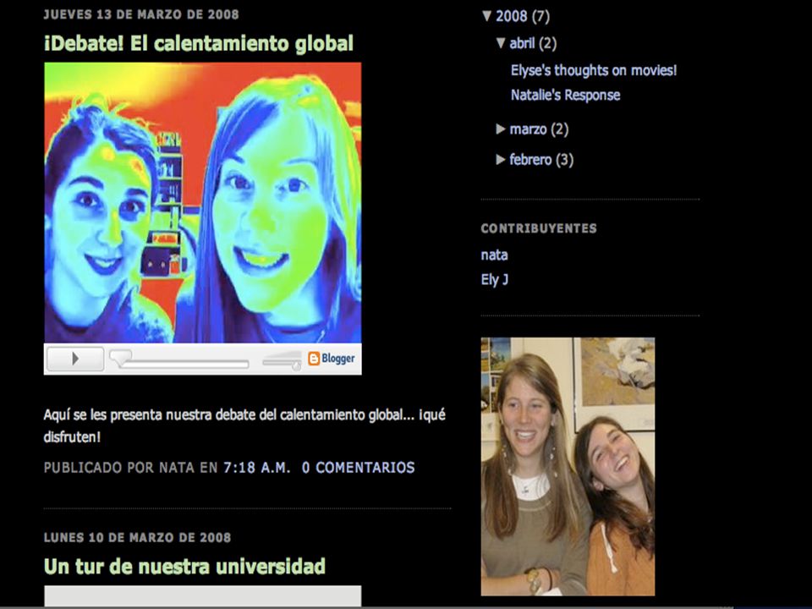Collapse the 2008 archive year

pyautogui.click(x=487, y=16)
